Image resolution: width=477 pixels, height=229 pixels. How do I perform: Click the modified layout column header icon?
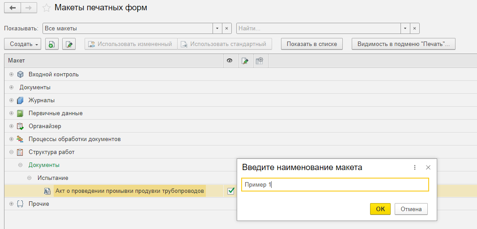pyautogui.click(x=245, y=61)
